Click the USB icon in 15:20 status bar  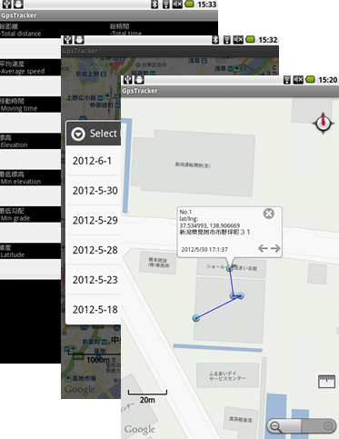coord(127,80)
